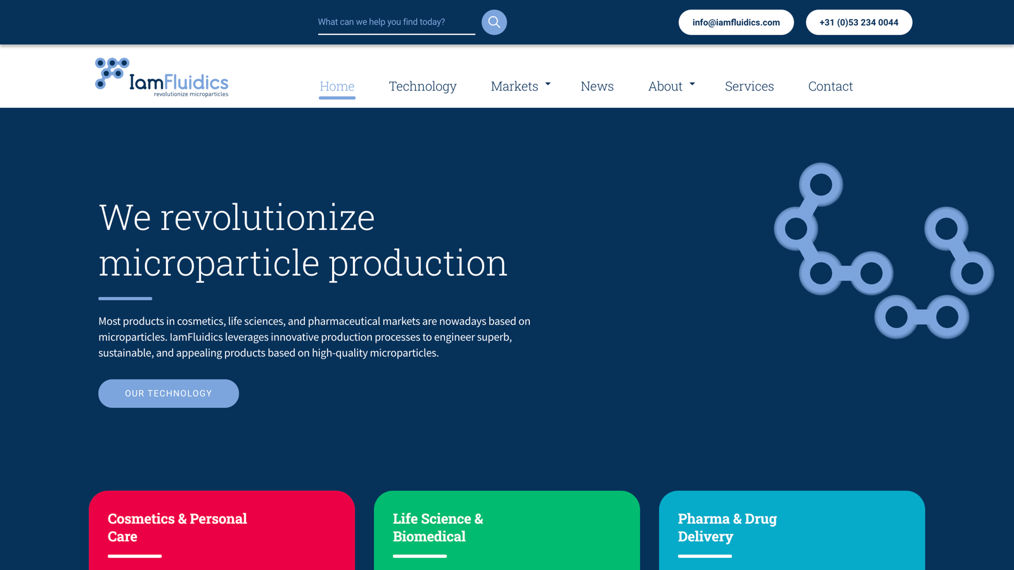Click the OUR TECHNOLOGY button
The width and height of the screenshot is (1014, 570).
pos(168,393)
